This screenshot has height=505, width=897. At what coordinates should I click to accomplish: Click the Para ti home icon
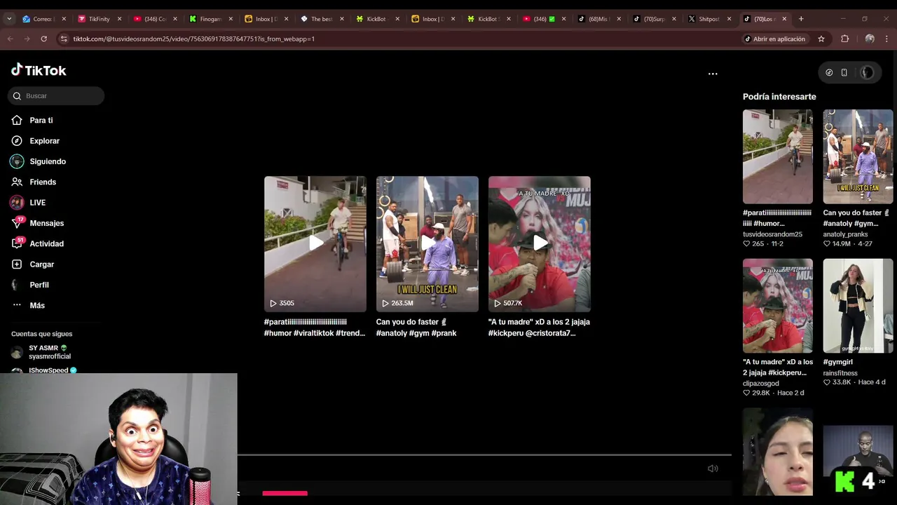[x=17, y=121]
